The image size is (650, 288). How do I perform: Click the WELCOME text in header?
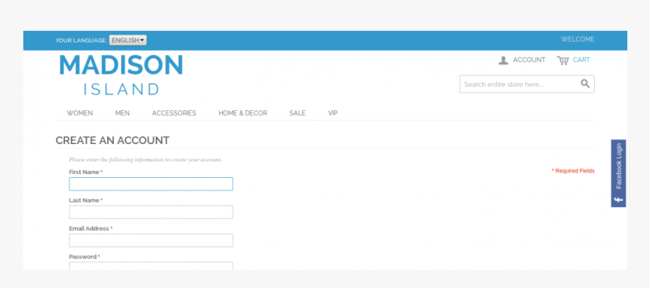[577, 39]
